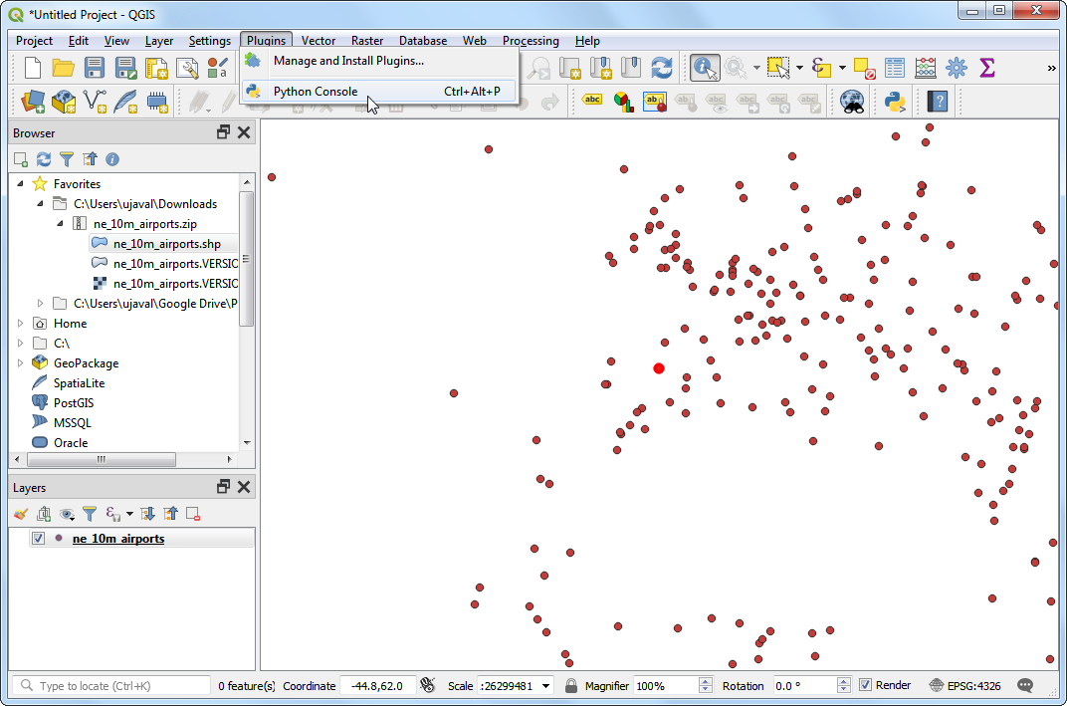Toggle the scale lock icon
The image size is (1067, 706).
pyautogui.click(x=571, y=685)
